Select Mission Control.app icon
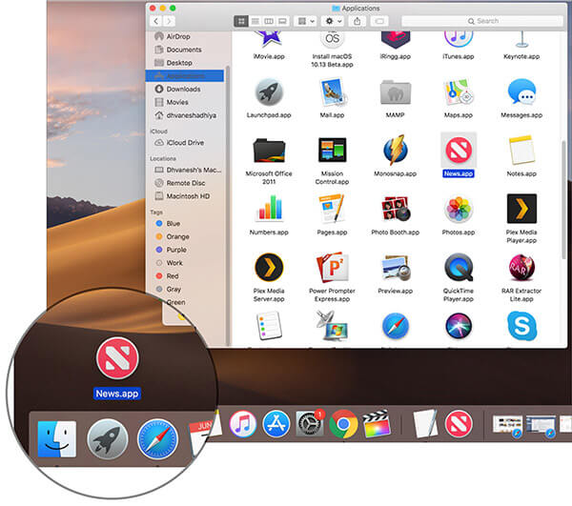The height and width of the screenshot is (506, 572). coord(332,150)
